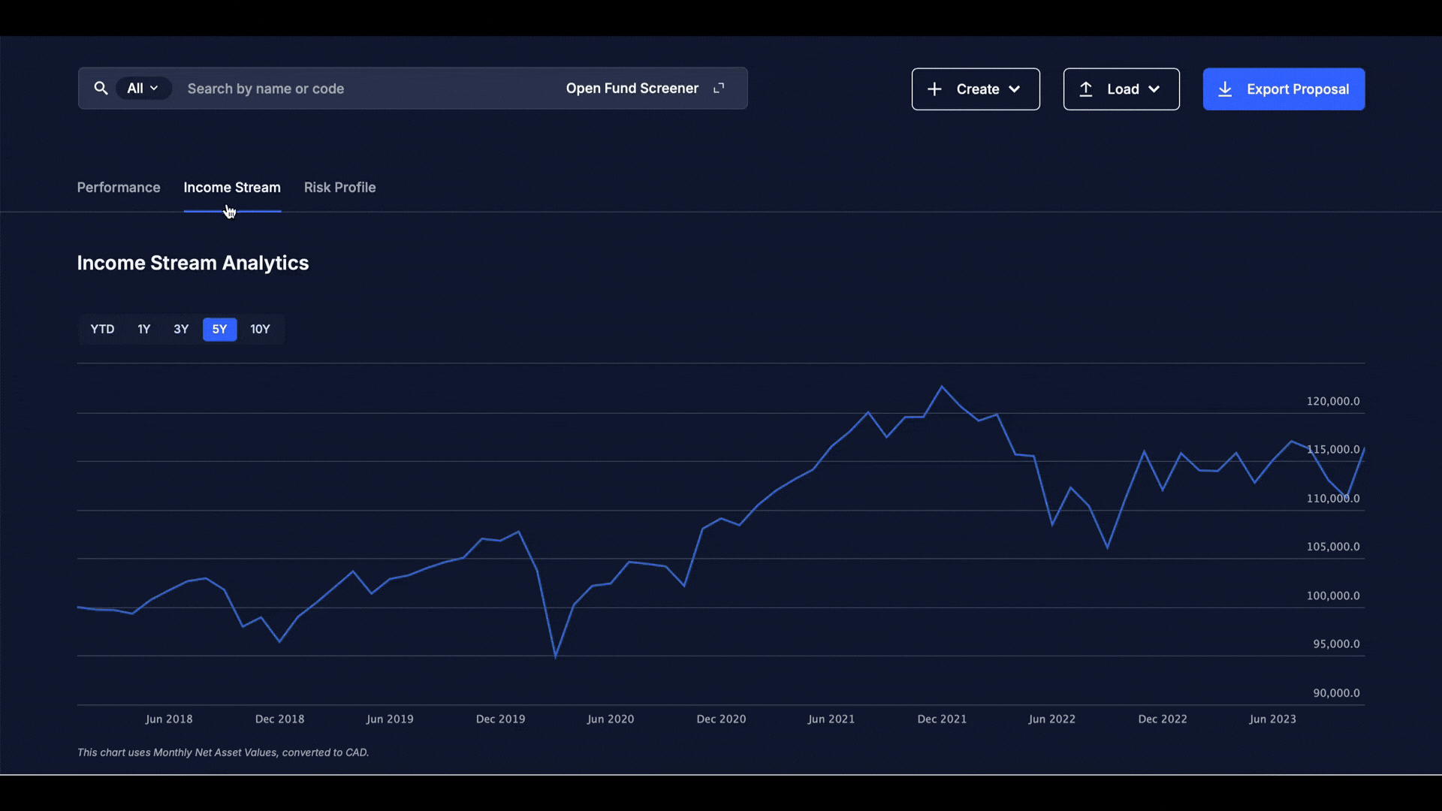Select the 5Y time range
This screenshot has width=1442, height=811.
coord(219,329)
